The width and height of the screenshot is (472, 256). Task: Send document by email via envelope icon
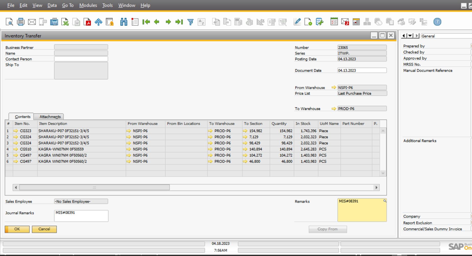pos(32,22)
